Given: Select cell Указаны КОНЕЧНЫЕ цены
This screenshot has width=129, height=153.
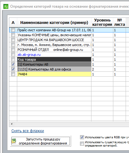Looking at the screenshot, I should click(x=54, y=35).
